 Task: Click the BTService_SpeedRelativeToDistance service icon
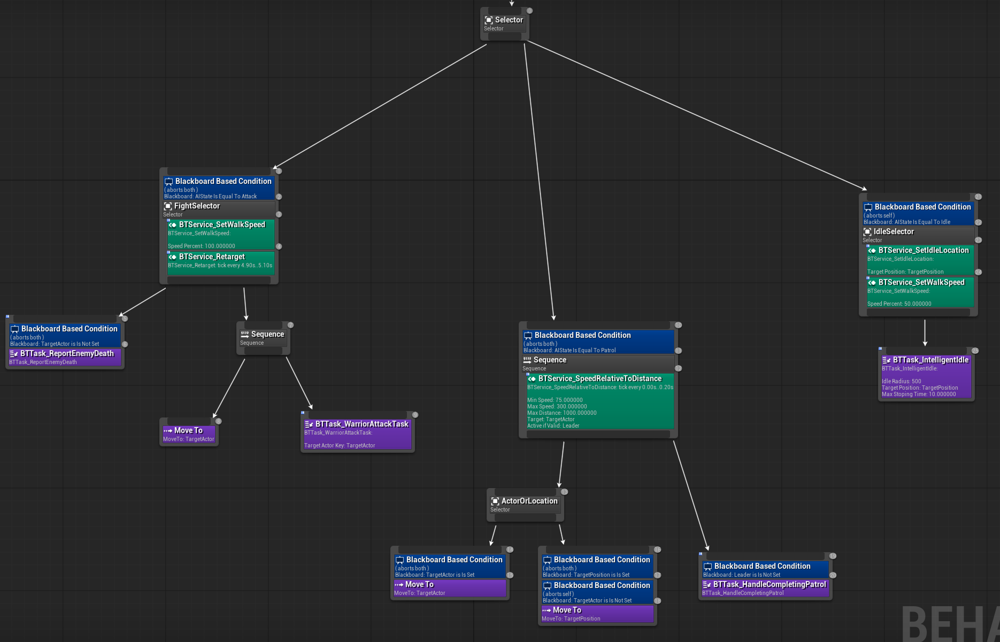point(532,379)
